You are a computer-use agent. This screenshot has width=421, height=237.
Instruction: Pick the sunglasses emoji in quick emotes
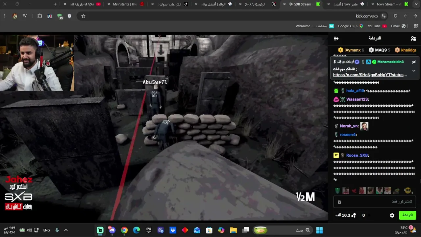pos(408,191)
